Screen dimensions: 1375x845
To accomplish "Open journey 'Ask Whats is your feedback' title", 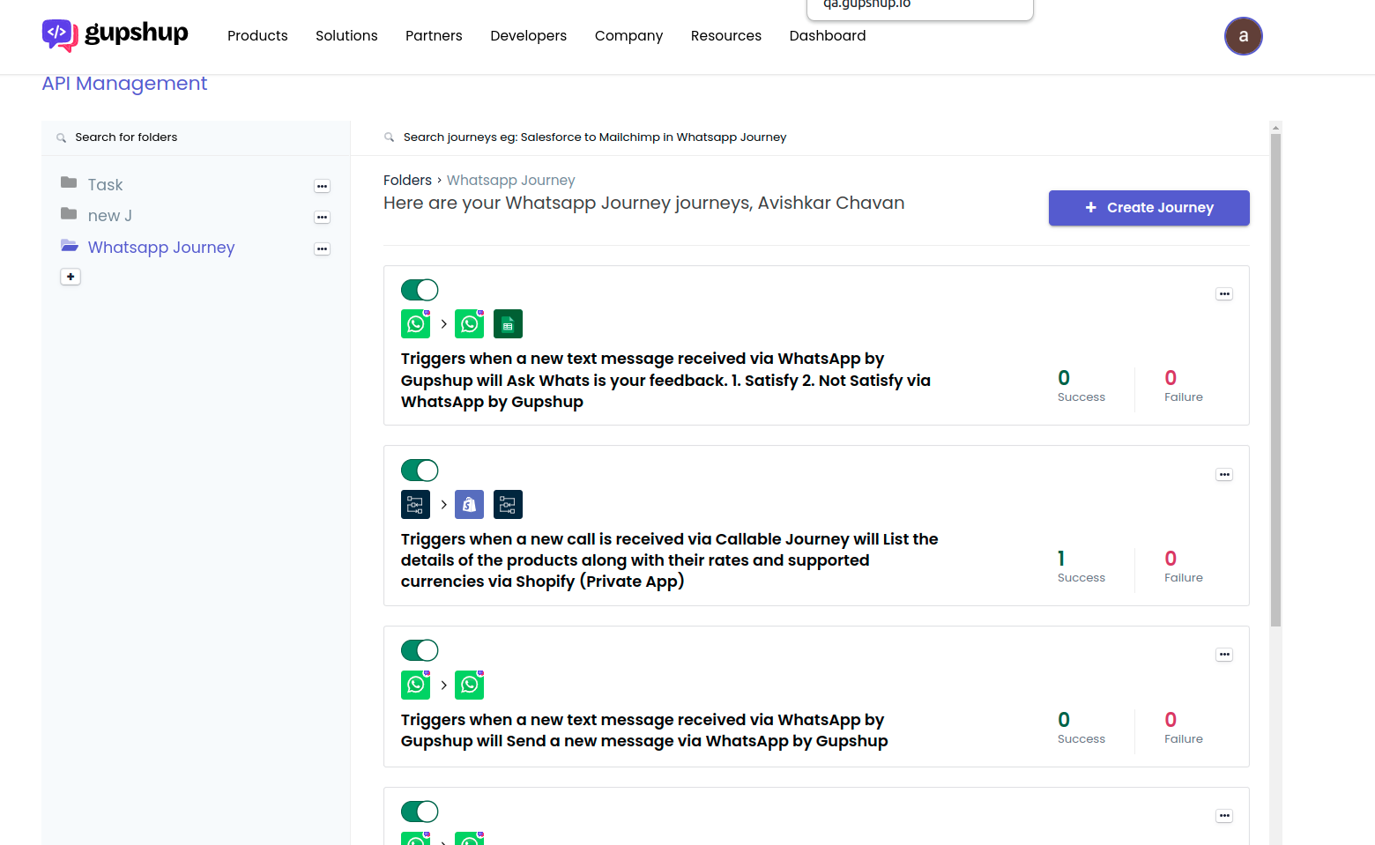I will [665, 380].
